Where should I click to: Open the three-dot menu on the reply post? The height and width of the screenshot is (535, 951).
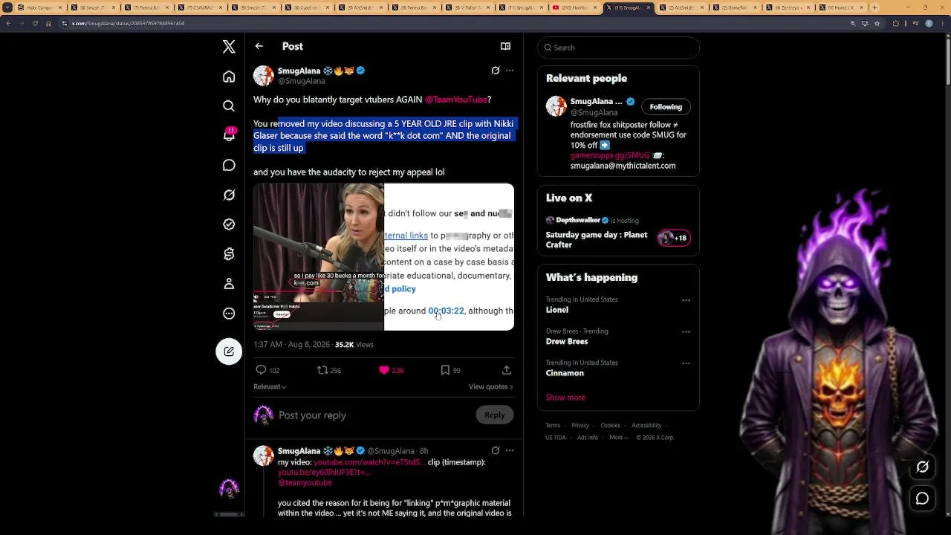(510, 450)
